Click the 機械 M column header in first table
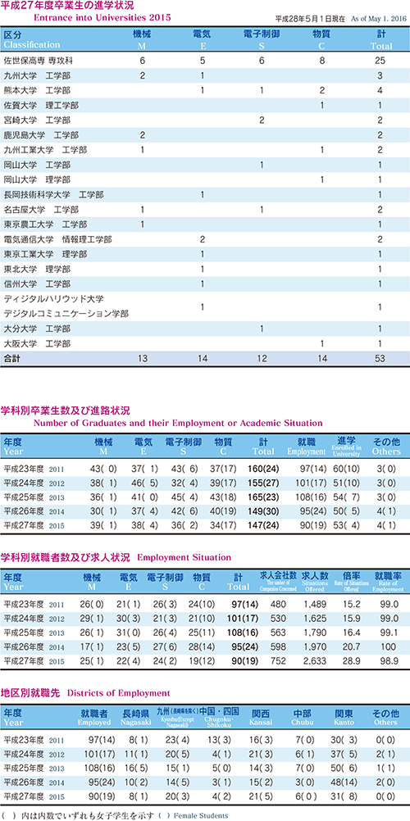410x821 pixels. (142, 39)
